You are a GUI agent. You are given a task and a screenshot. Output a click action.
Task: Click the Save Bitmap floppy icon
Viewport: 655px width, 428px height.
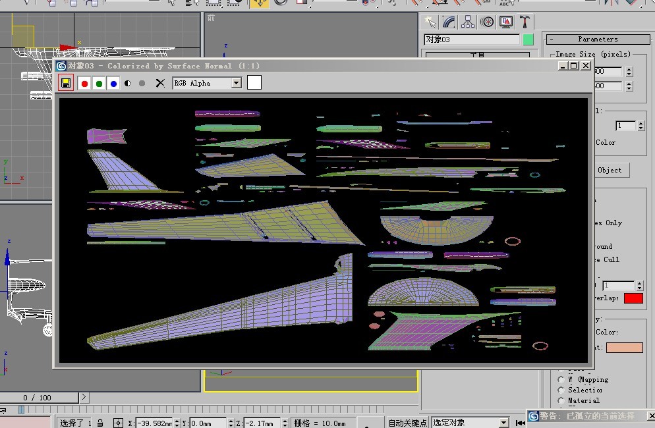pyautogui.click(x=65, y=83)
